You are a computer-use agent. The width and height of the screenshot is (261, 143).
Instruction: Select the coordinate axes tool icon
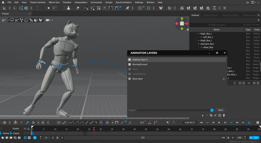point(4,8)
